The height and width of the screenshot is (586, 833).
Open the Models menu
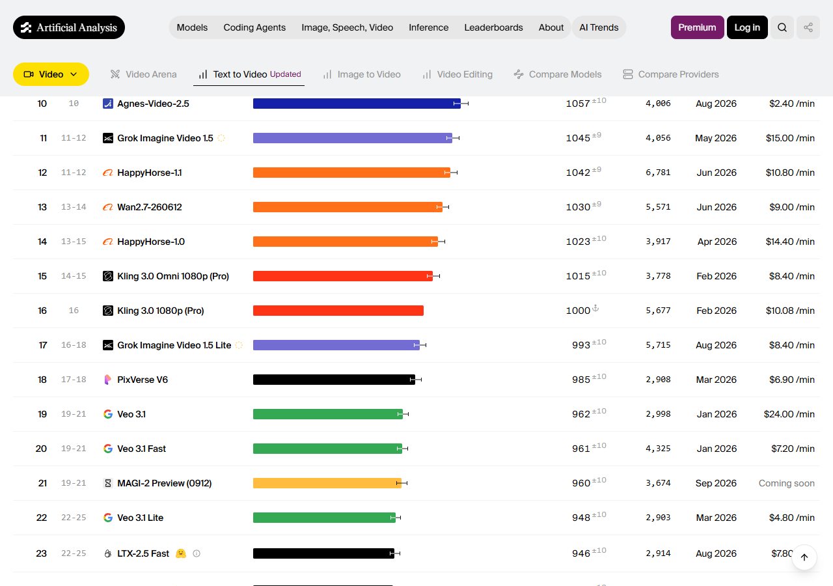click(x=192, y=27)
